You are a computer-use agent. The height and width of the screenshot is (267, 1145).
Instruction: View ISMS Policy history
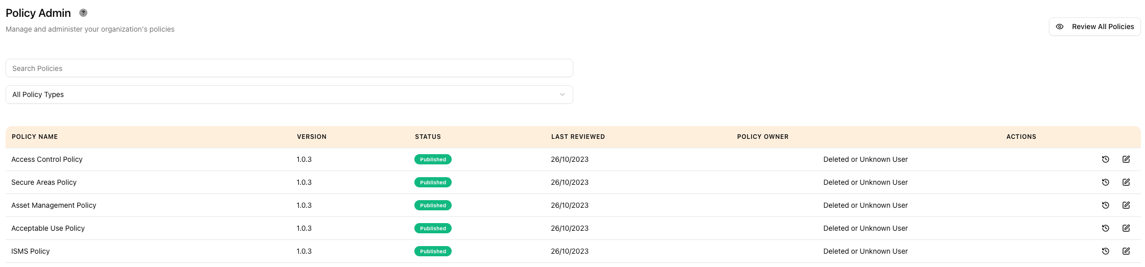coord(1105,251)
